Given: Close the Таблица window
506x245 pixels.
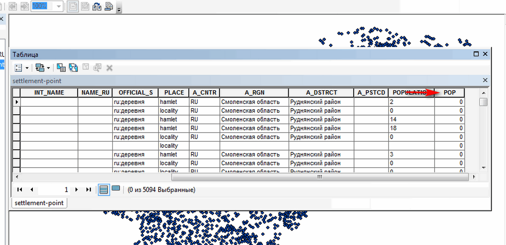Looking at the screenshot, I should (485, 54).
